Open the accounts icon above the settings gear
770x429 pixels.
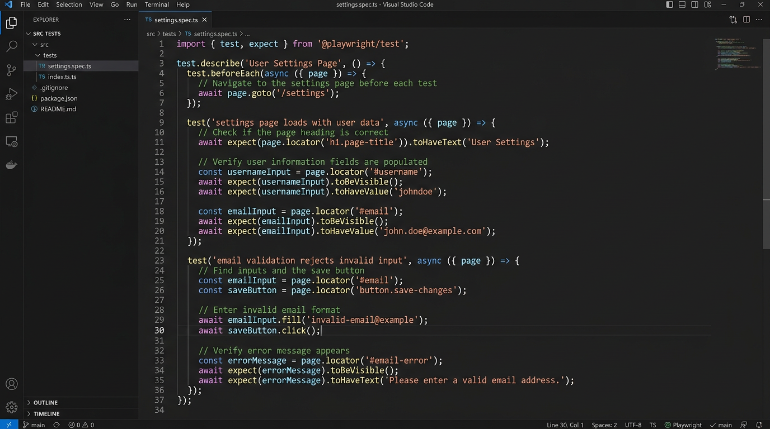tap(12, 384)
